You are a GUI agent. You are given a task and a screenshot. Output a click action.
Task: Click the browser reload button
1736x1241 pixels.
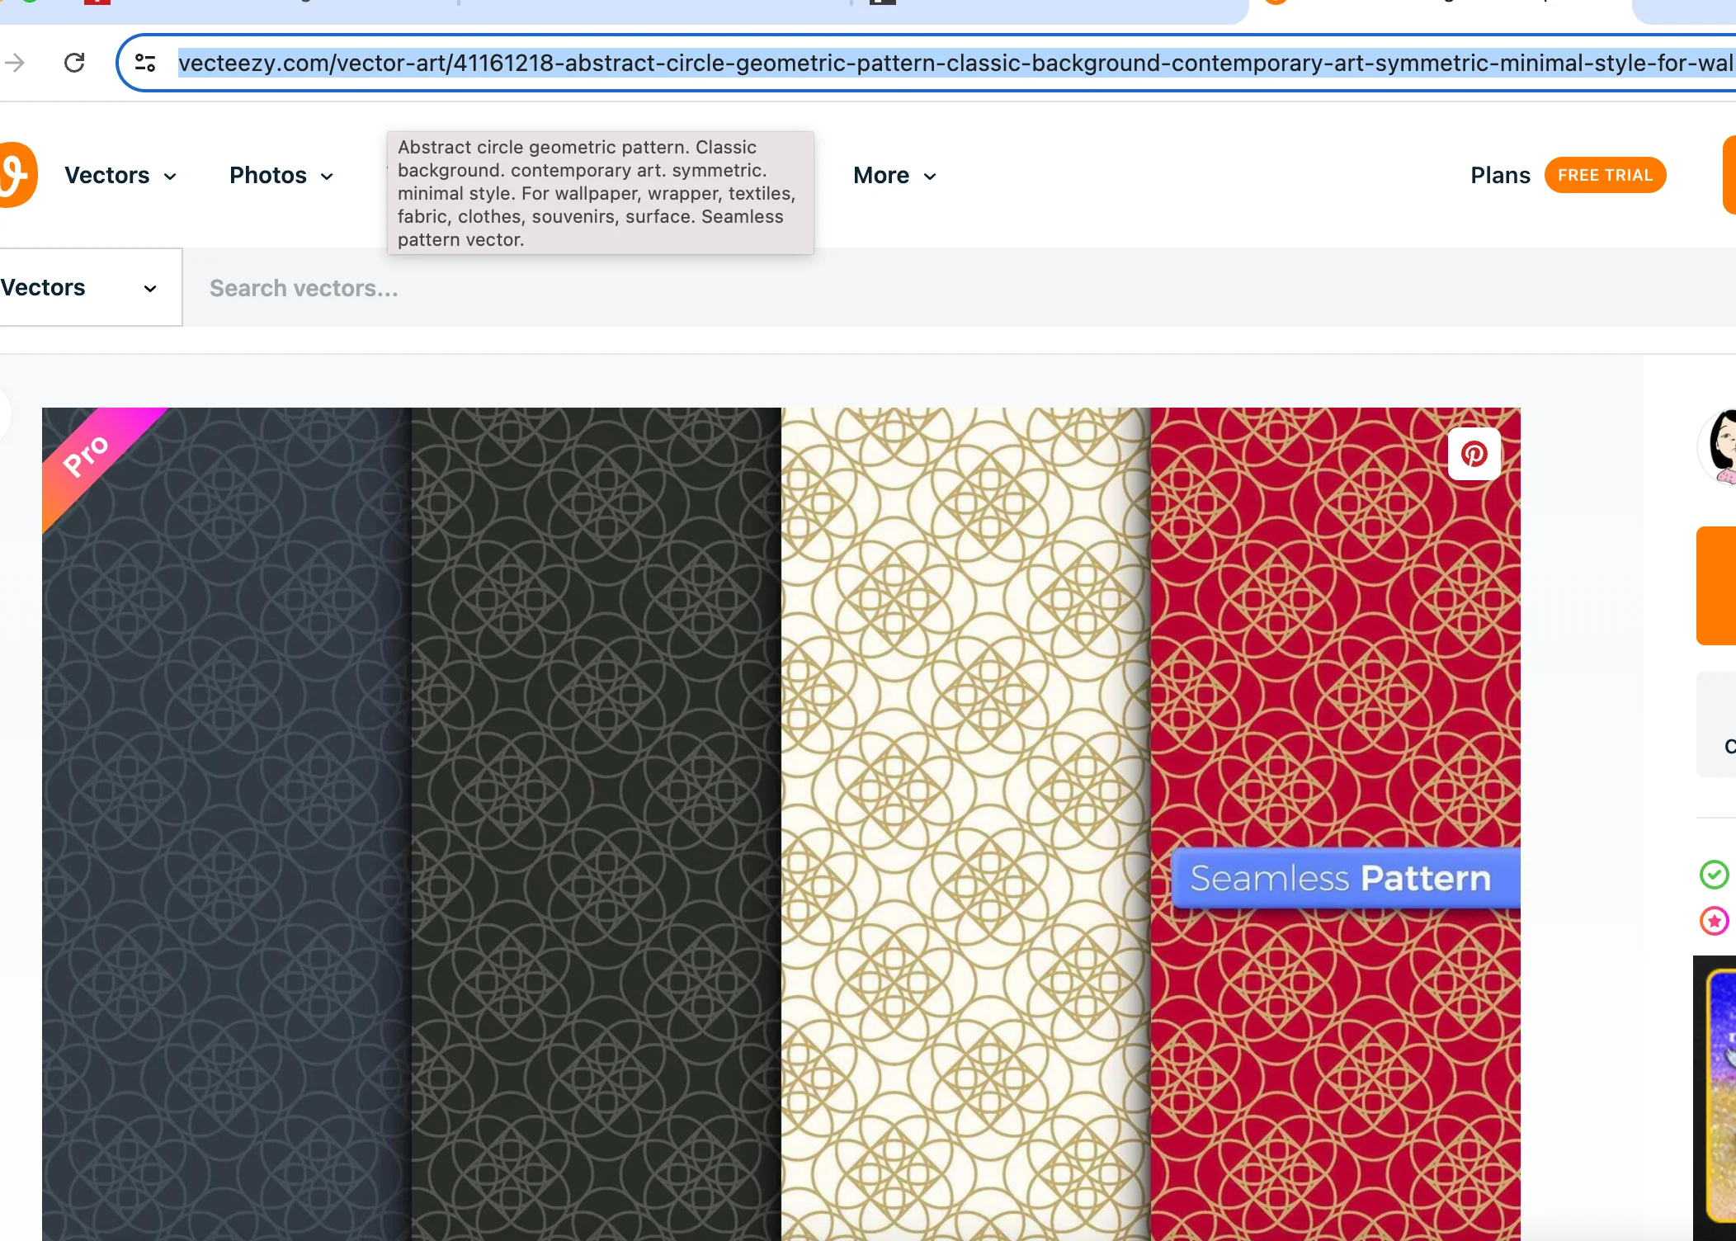(74, 63)
